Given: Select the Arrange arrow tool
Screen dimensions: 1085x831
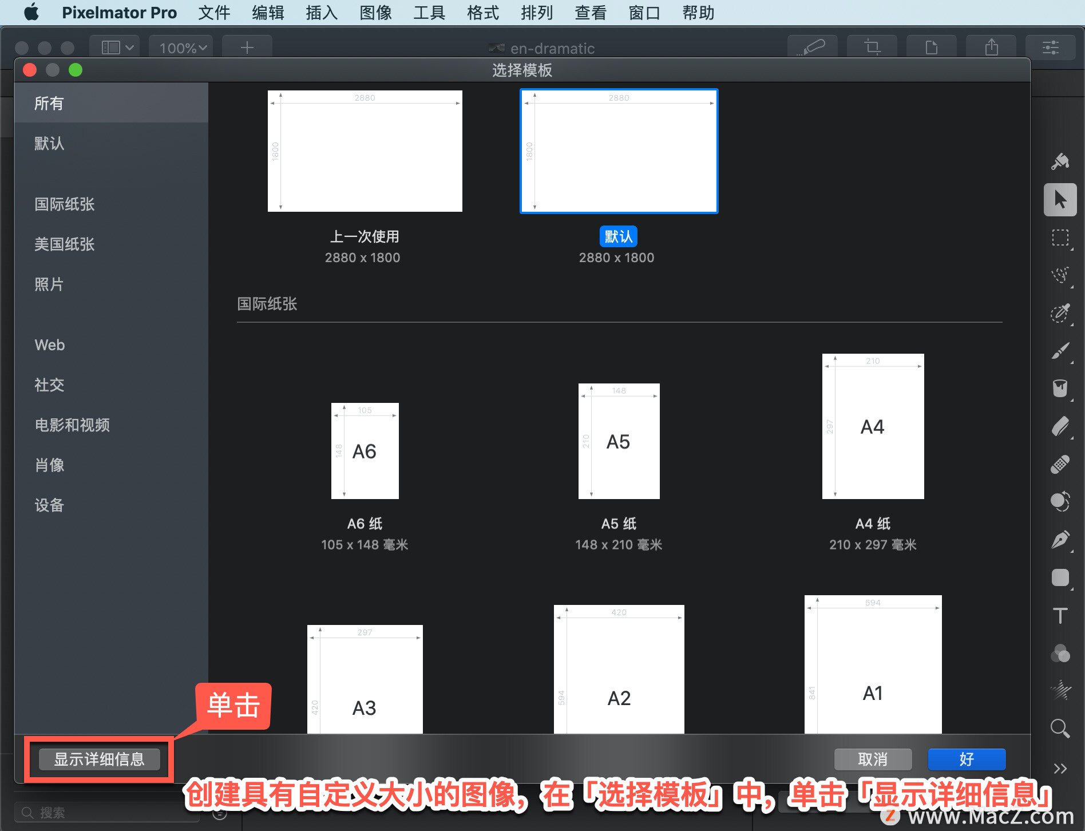Looking at the screenshot, I should click(x=1060, y=200).
